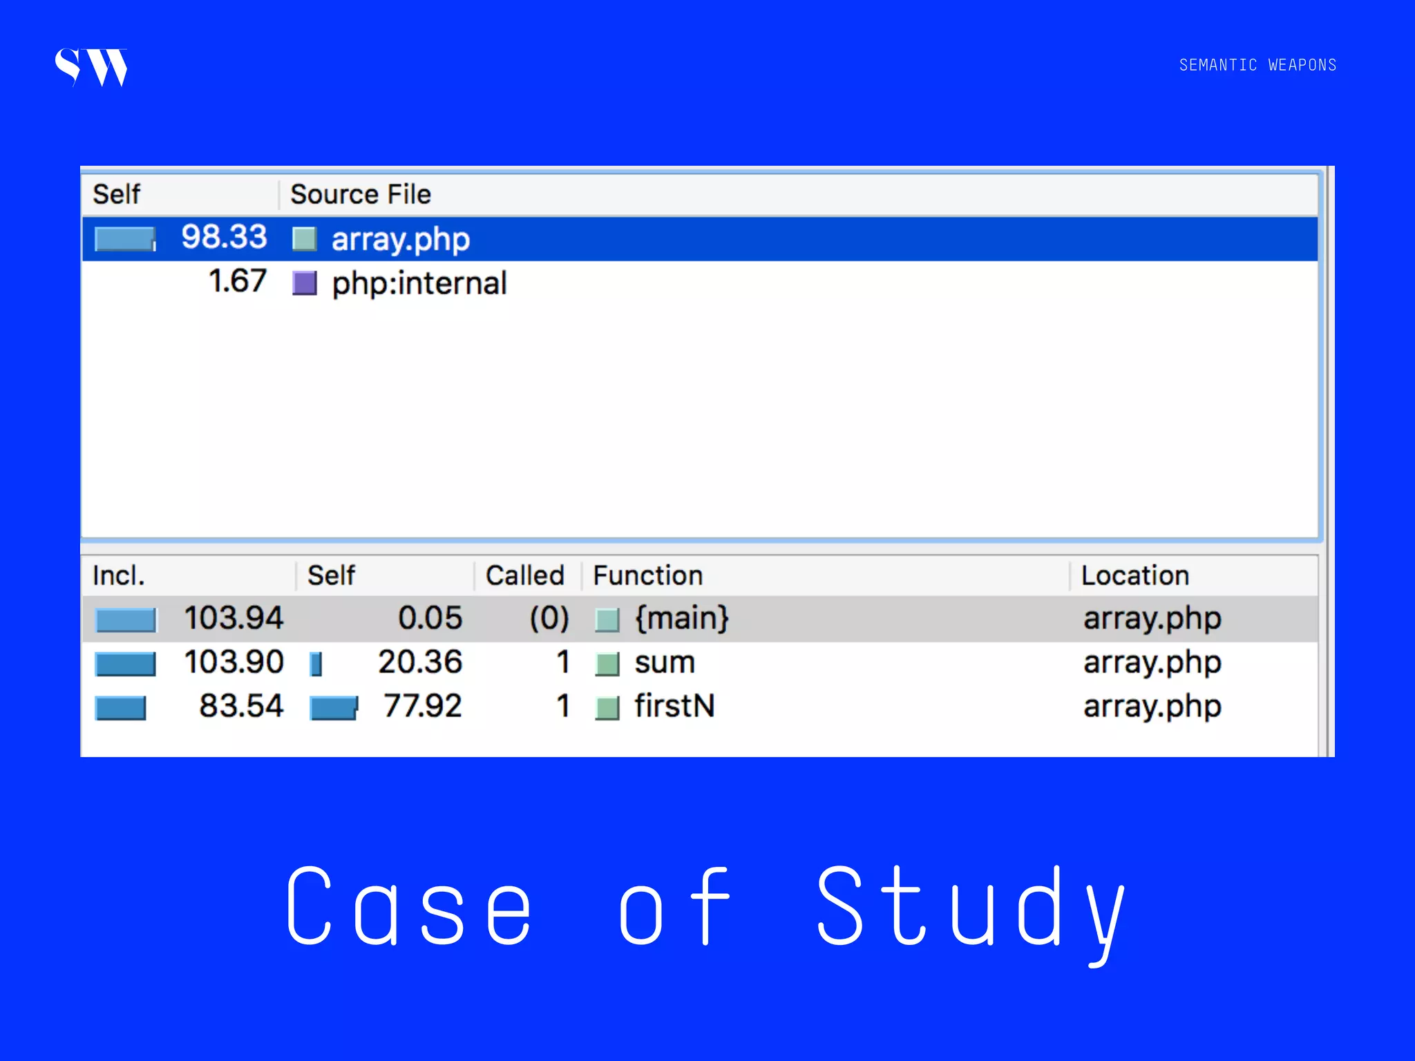Click the 83.54 inclusive cost value

click(x=241, y=706)
